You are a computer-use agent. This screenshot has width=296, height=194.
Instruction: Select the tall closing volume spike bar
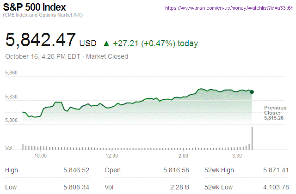coord(253,138)
